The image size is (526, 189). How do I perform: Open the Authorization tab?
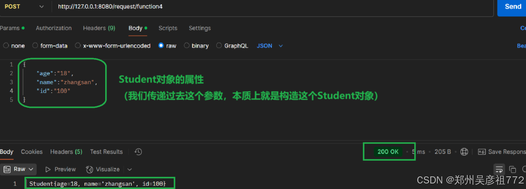pos(54,28)
